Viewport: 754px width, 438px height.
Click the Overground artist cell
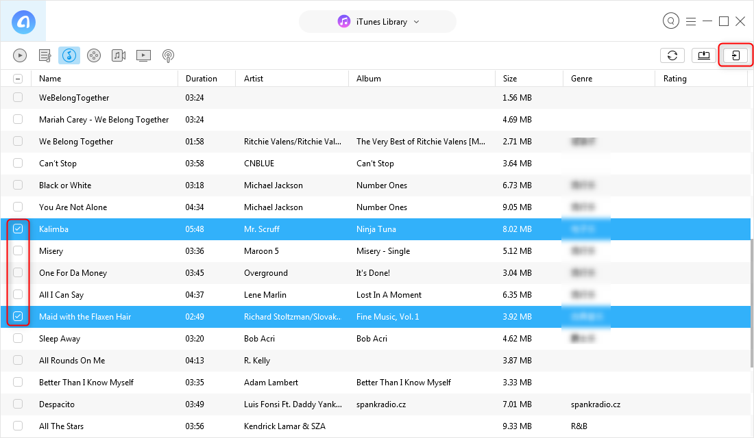point(266,273)
